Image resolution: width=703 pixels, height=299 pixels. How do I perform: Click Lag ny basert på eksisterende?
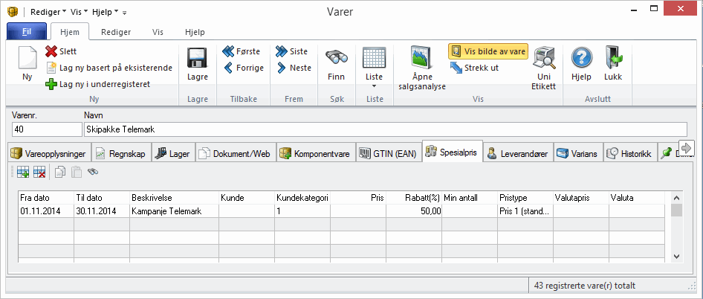click(x=109, y=68)
